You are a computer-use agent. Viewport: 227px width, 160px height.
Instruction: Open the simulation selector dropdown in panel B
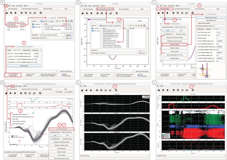click(107, 72)
